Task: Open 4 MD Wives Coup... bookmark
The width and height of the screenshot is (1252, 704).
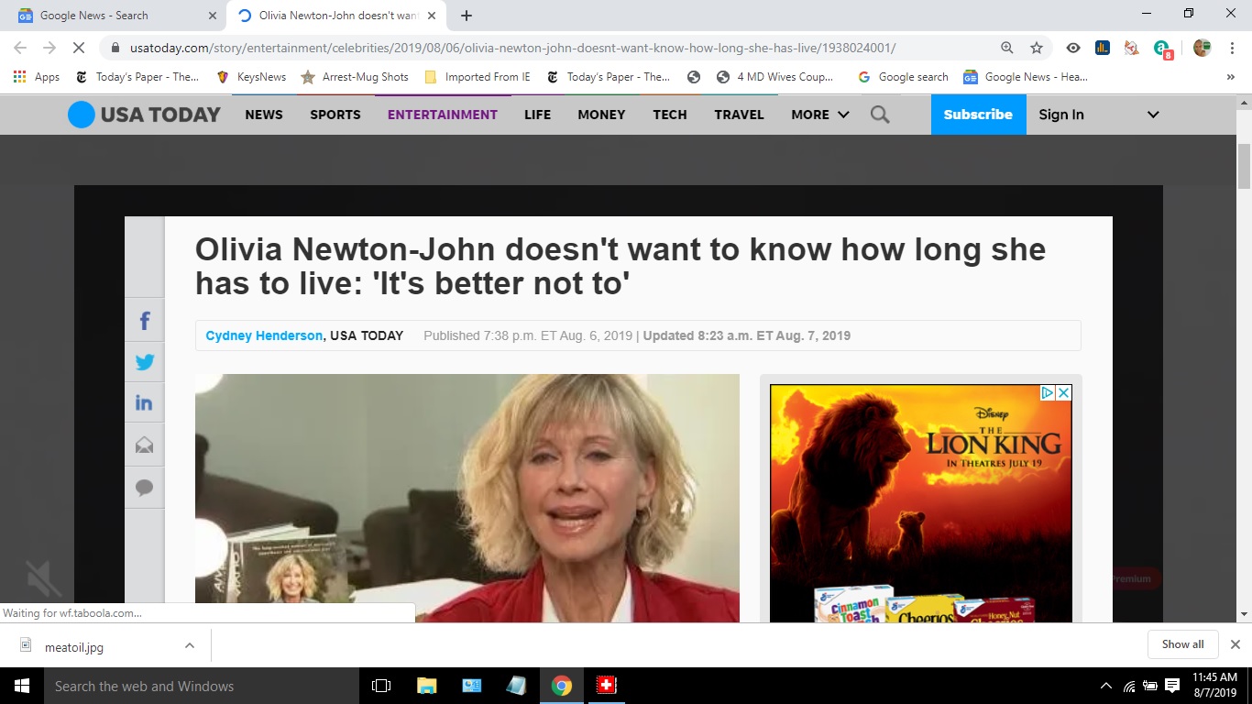Action: 775,77
